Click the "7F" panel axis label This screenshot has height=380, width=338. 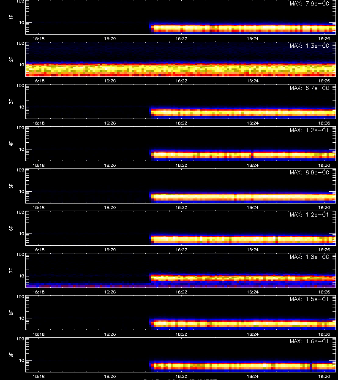point(11,270)
